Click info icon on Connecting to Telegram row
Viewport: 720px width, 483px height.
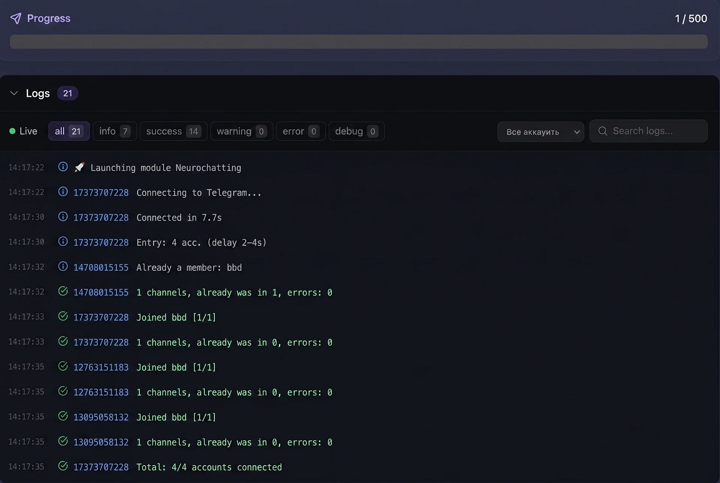click(x=63, y=192)
